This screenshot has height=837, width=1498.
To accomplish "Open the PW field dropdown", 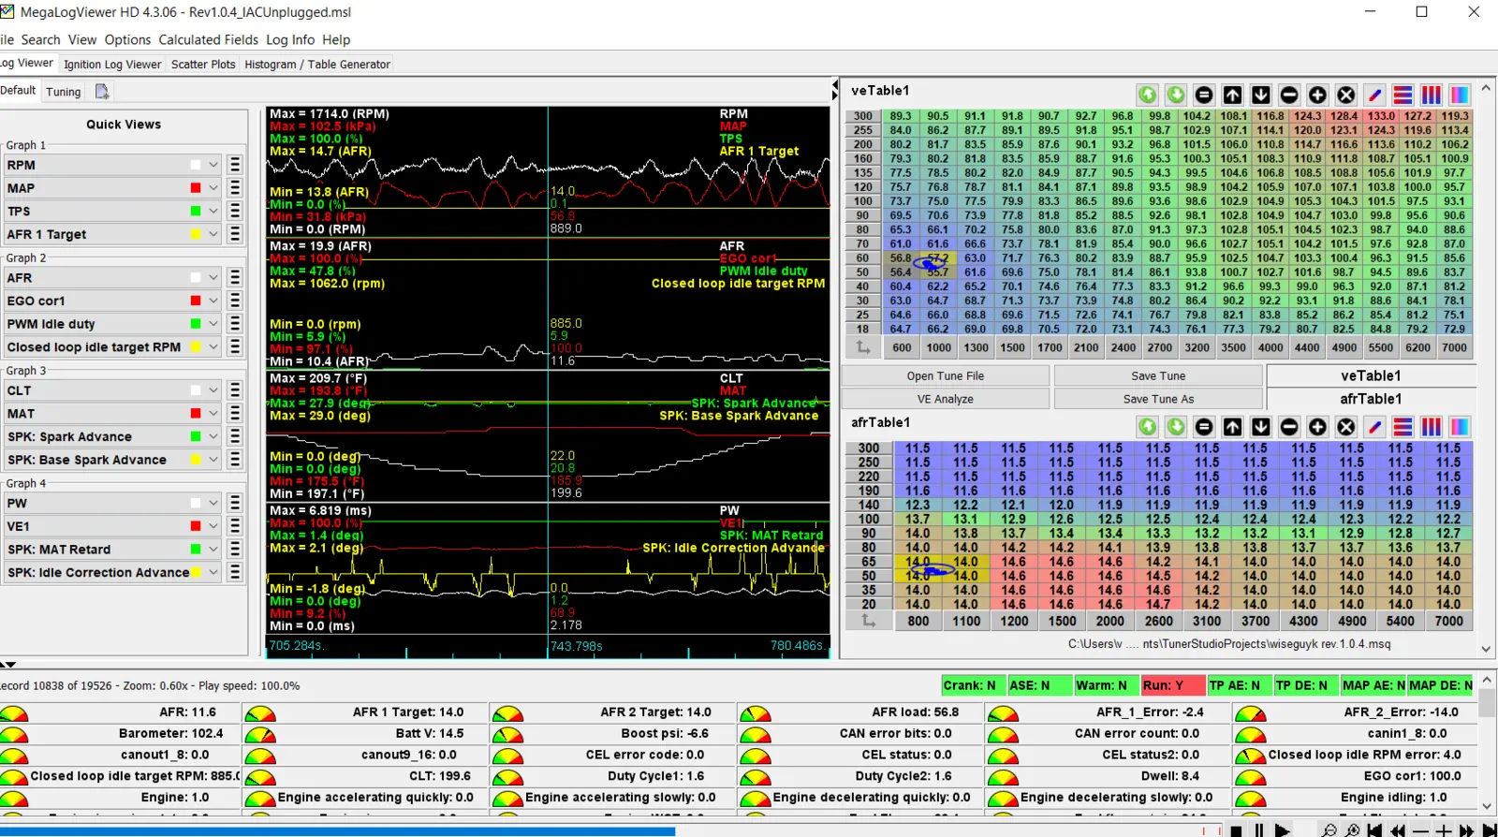I will pos(213,503).
